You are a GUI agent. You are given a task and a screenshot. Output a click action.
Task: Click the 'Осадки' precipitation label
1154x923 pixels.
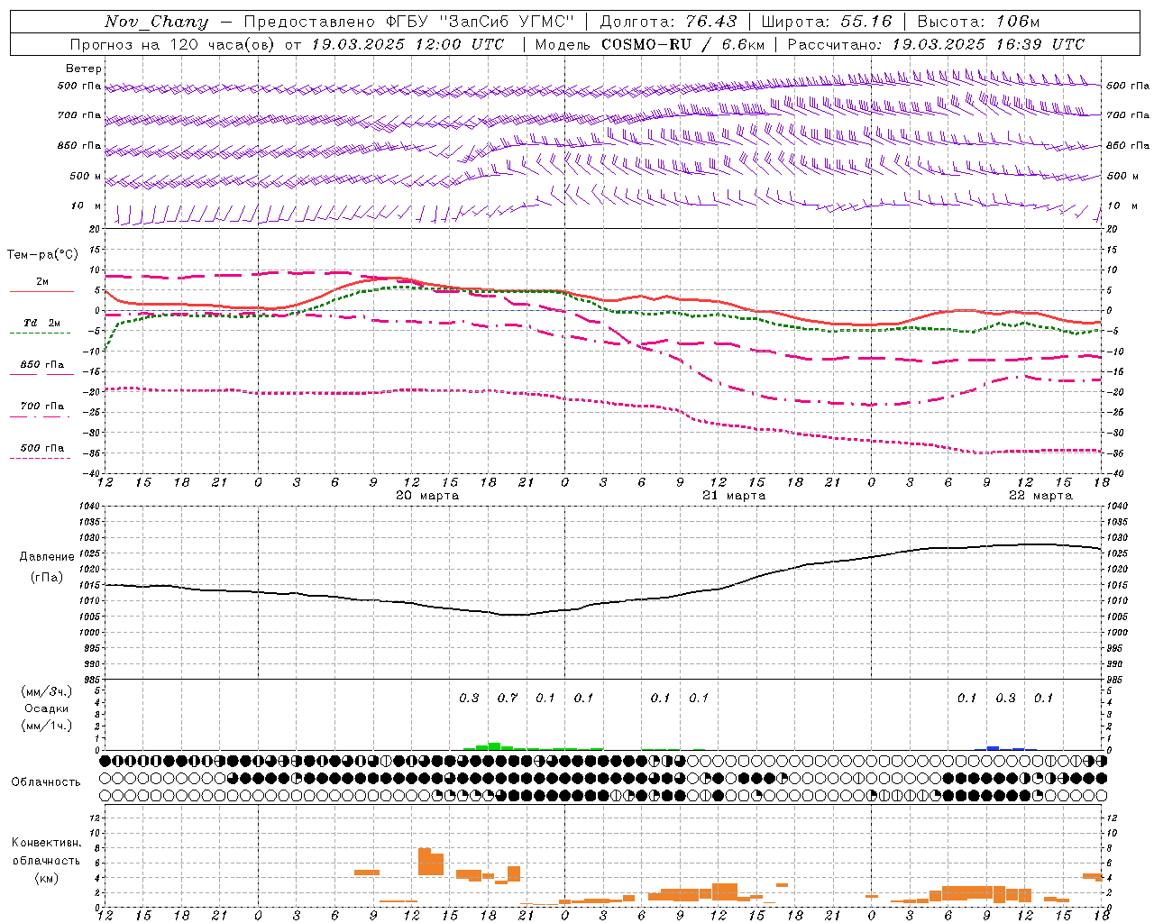point(47,708)
